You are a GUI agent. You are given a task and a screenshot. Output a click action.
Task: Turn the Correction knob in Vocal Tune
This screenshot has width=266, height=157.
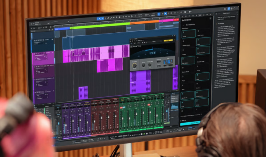135,65
